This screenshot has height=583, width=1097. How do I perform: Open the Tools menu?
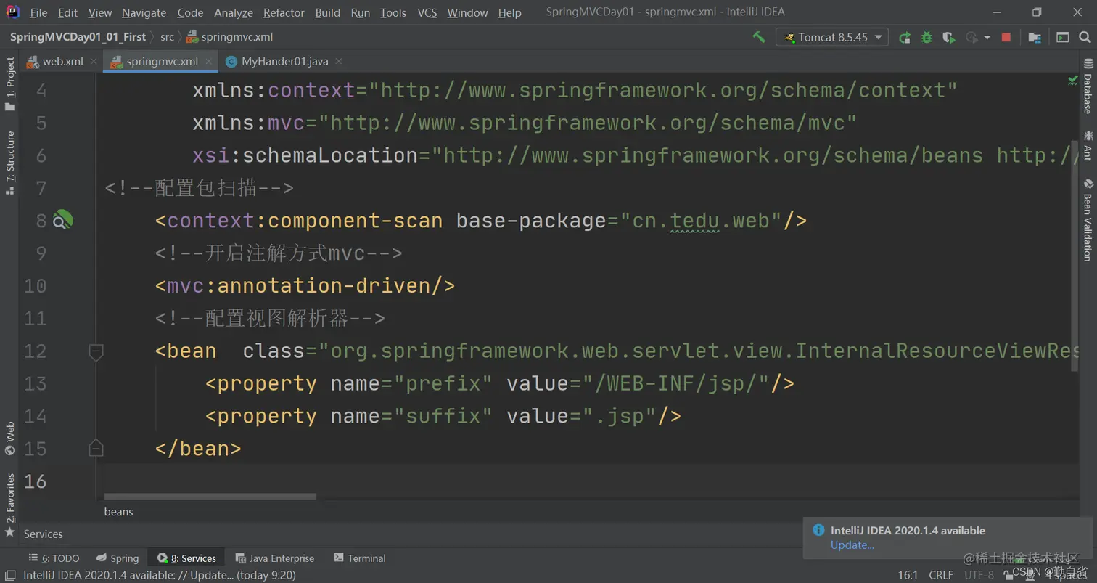click(393, 12)
